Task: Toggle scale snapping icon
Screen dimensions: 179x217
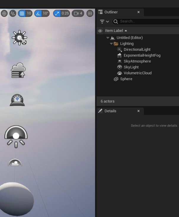Action: pyautogui.click(x=57, y=13)
